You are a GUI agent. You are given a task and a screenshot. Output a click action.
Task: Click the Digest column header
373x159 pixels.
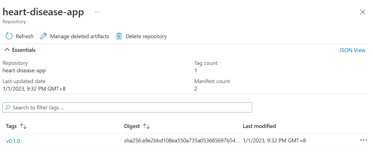pyautogui.click(x=132, y=126)
